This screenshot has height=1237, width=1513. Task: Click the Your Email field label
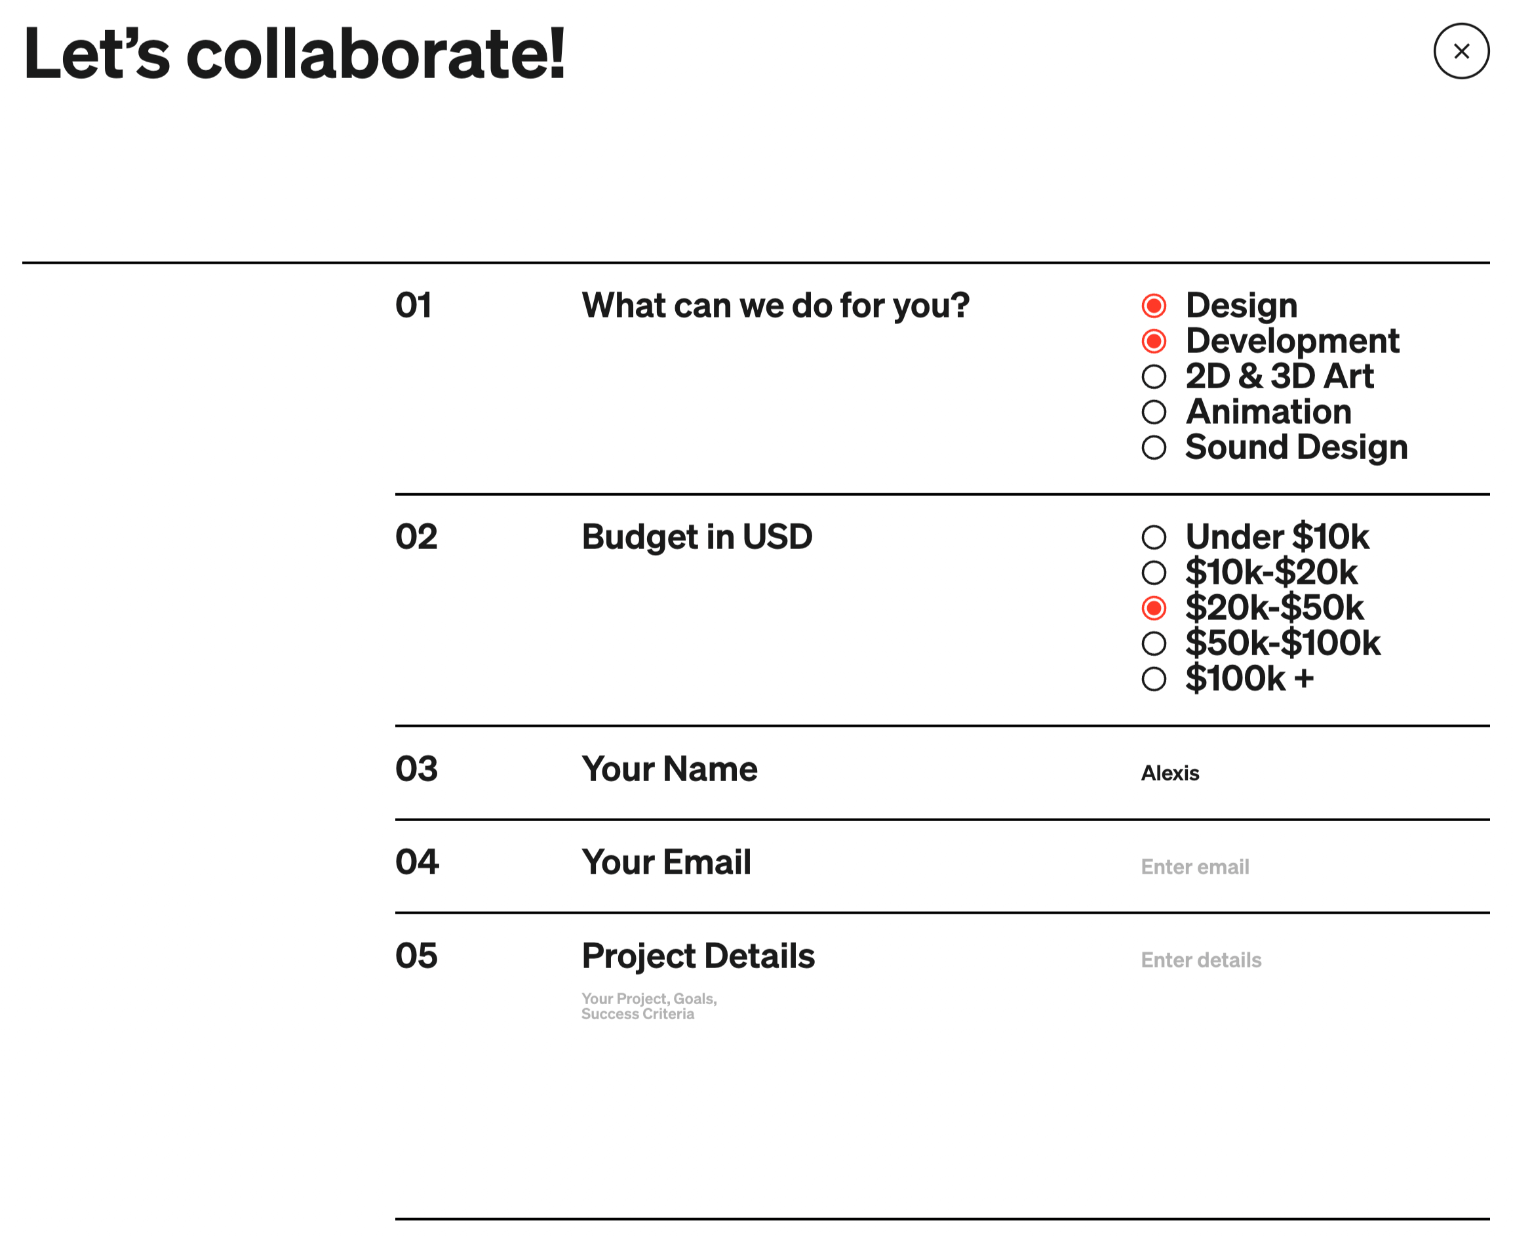click(666, 862)
